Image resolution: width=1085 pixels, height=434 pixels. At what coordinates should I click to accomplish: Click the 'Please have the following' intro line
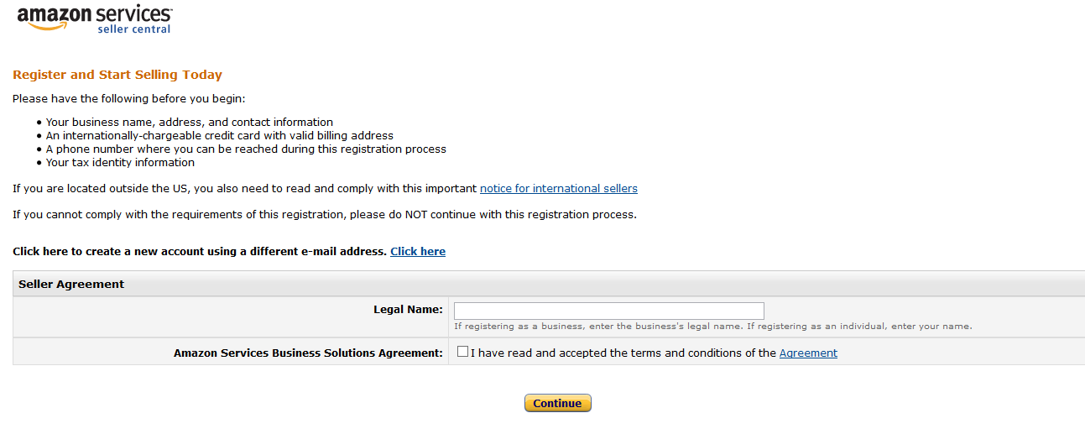point(128,99)
